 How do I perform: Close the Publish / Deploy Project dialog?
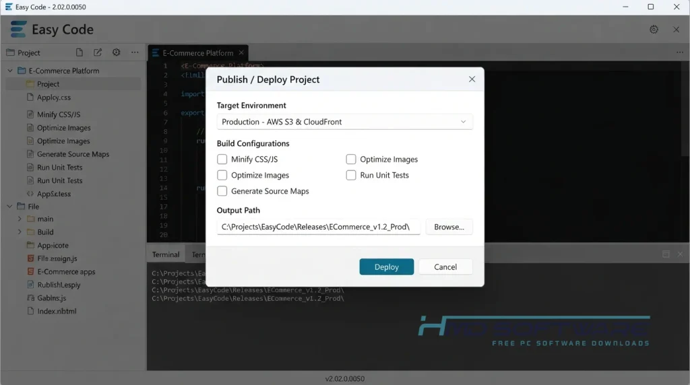[x=472, y=79]
